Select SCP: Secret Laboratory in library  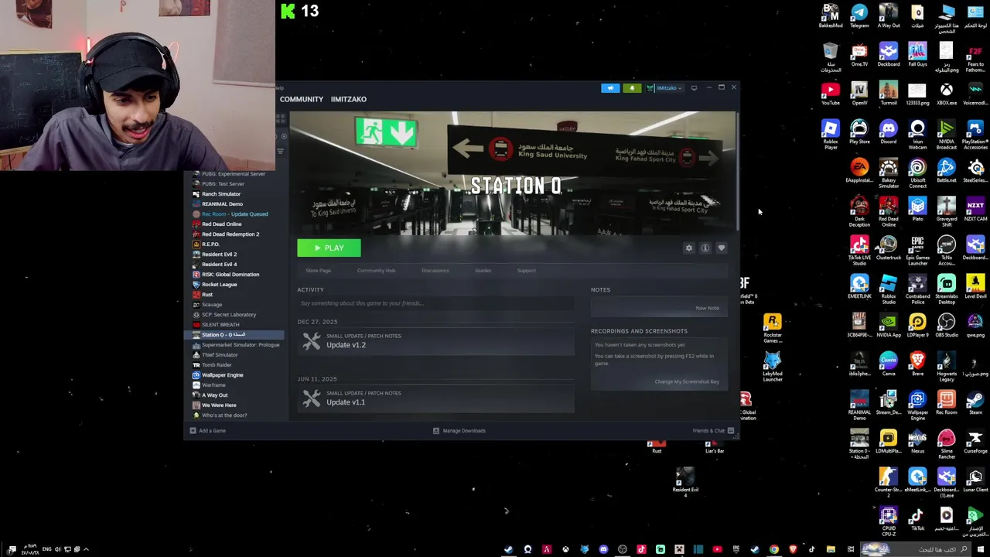click(x=228, y=315)
